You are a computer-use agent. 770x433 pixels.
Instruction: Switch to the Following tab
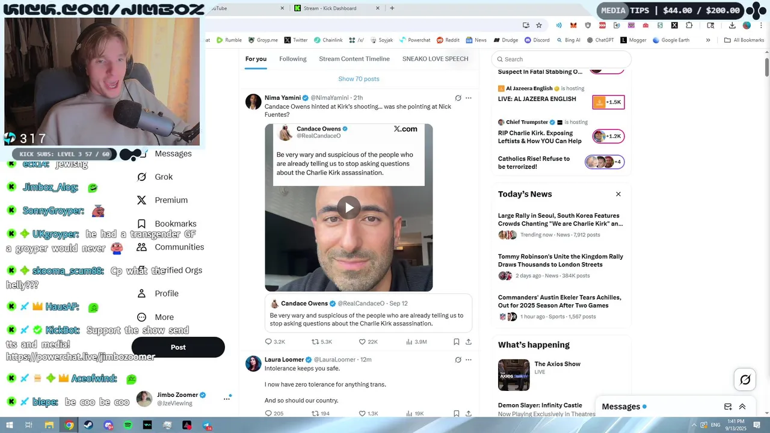pyautogui.click(x=293, y=59)
